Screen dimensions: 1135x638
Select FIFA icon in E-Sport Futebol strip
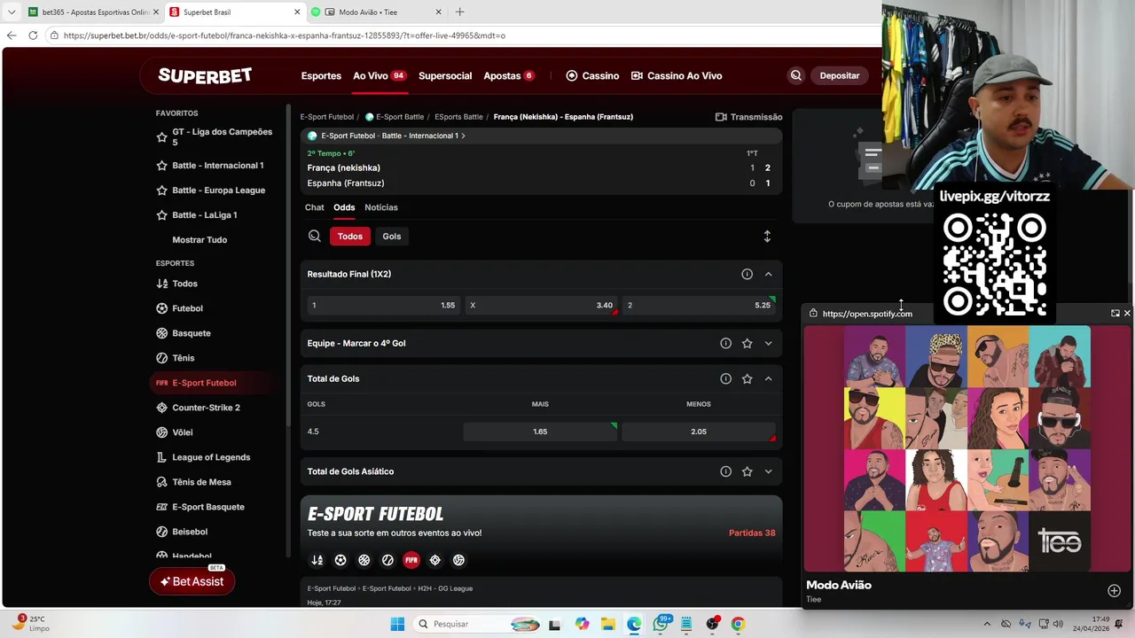pos(411,560)
